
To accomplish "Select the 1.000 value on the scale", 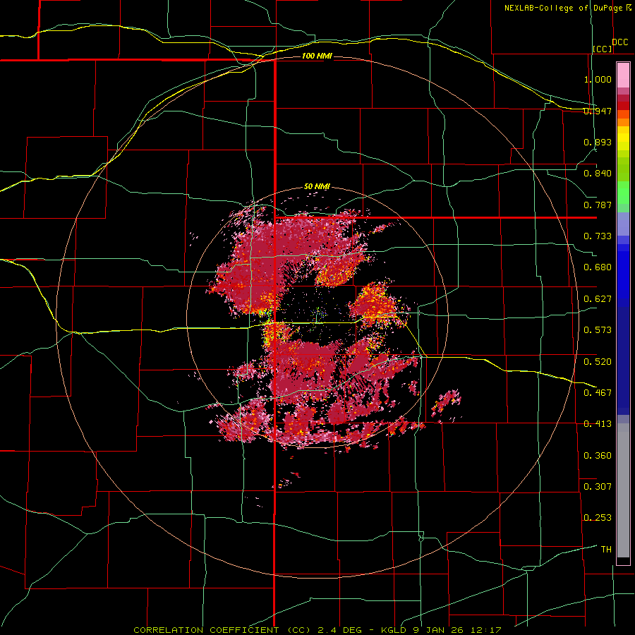I will pyautogui.click(x=598, y=79).
